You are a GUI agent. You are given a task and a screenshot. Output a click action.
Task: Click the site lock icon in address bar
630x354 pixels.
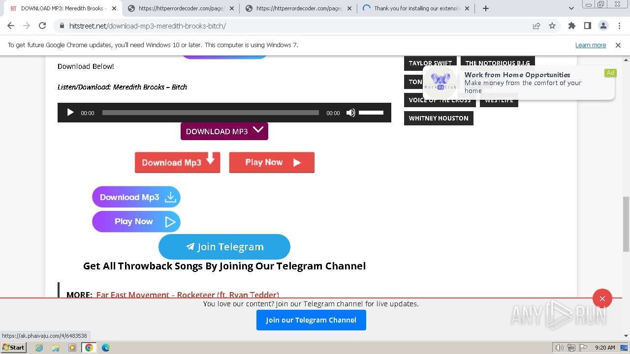pyautogui.click(x=62, y=26)
